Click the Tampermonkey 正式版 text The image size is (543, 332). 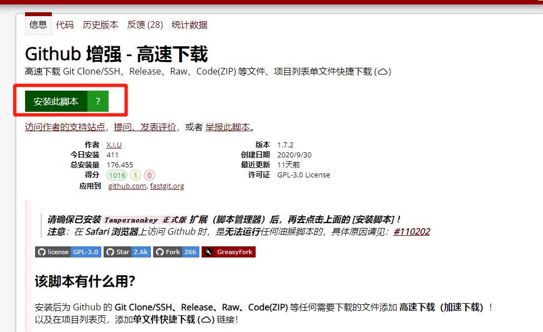point(145,220)
